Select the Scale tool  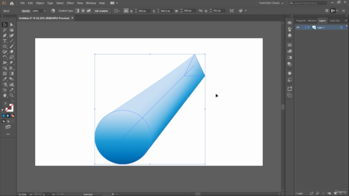pyautogui.click(x=11, y=57)
